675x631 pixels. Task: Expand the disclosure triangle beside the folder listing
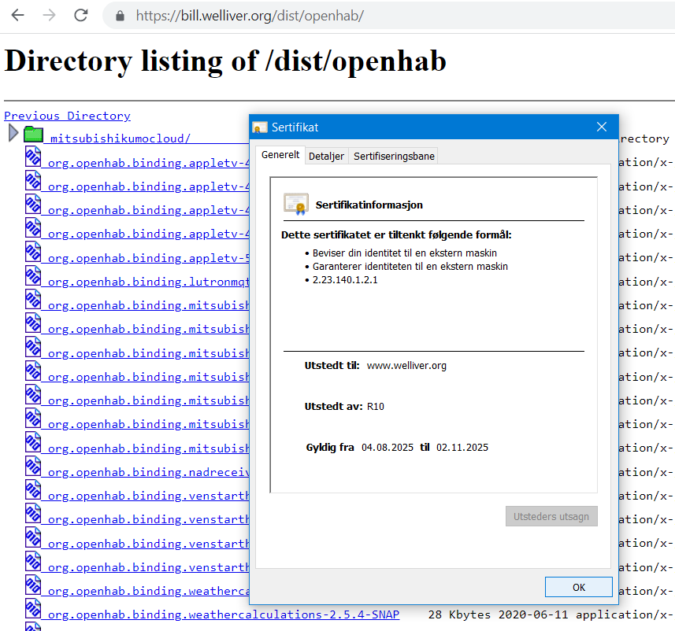[x=13, y=132]
